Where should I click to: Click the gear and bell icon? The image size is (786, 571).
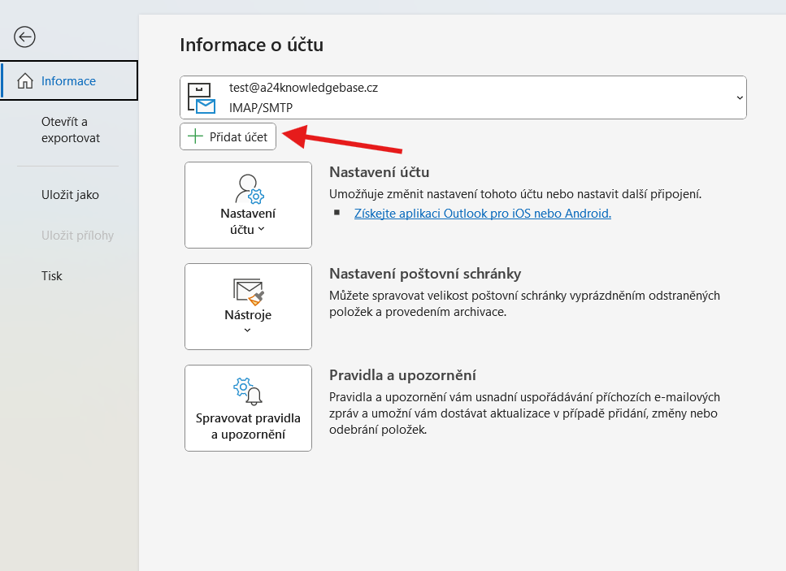pos(248,391)
